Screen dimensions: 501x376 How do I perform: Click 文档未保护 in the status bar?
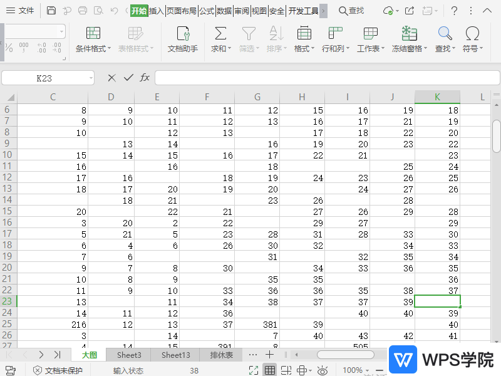(58, 370)
